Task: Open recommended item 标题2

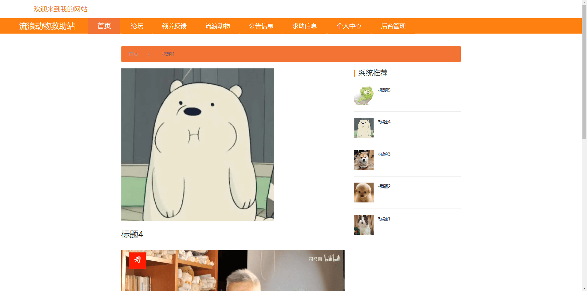Action: 384,186
